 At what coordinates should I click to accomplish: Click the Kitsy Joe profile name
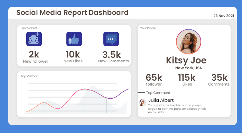pyautogui.click(x=186, y=61)
